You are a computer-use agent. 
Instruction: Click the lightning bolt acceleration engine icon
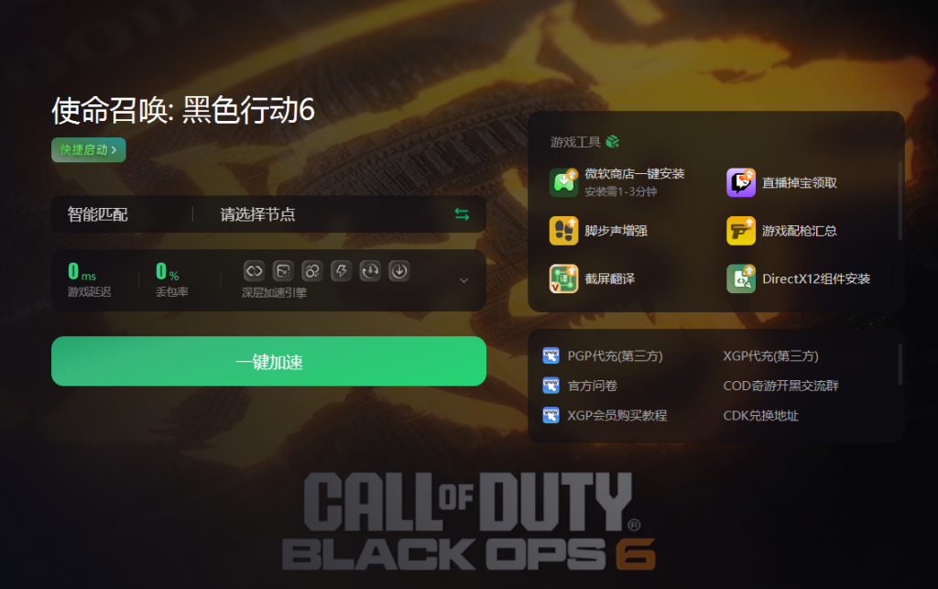pos(341,271)
